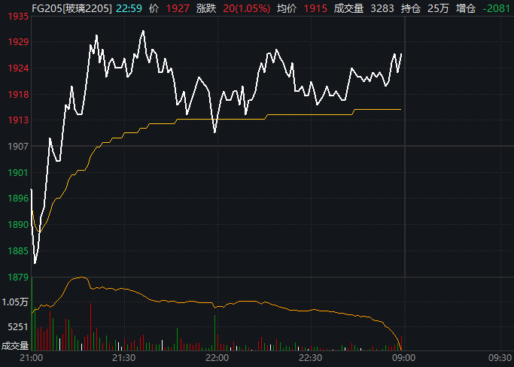514x367 pixels.
Task: Click the green 1885 price axis label
Action: [14, 250]
